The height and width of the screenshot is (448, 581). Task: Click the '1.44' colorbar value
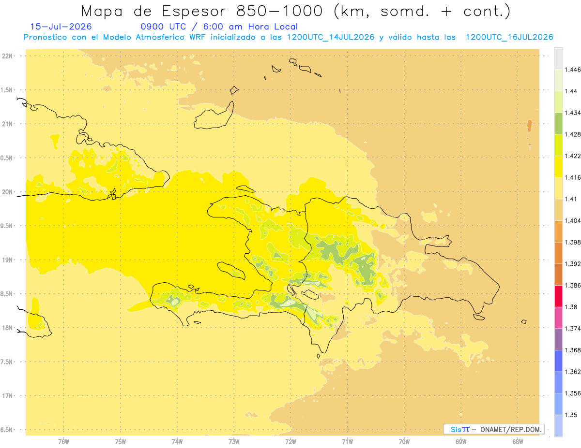pos(572,91)
